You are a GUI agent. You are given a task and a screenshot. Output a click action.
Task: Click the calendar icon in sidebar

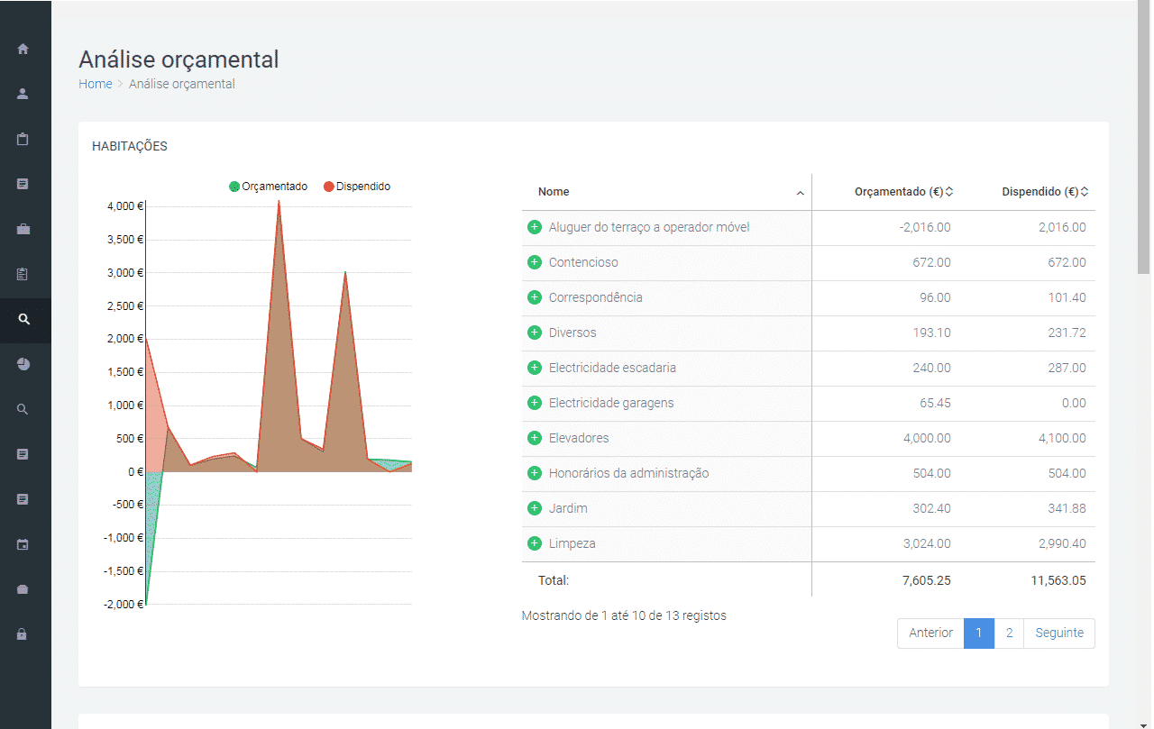(23, 544)
